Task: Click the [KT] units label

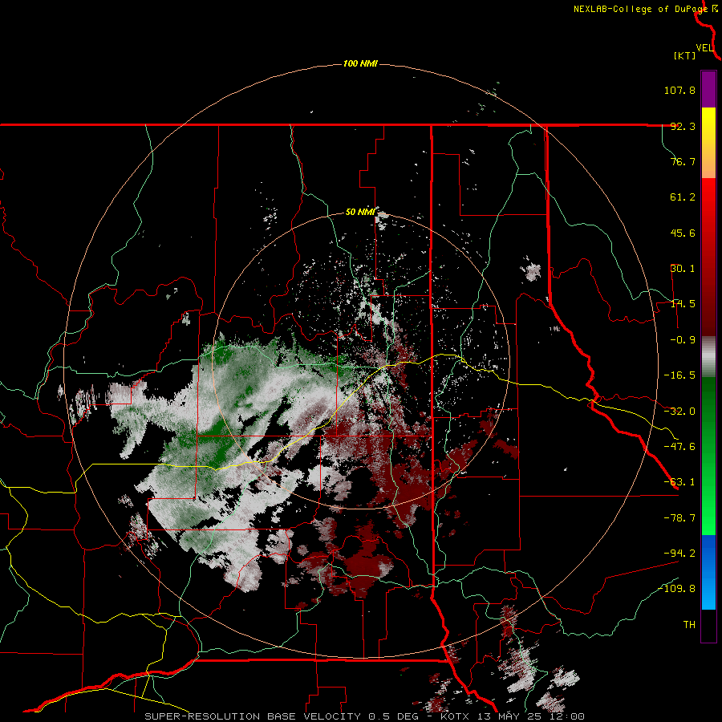Action: coord(684,55)
